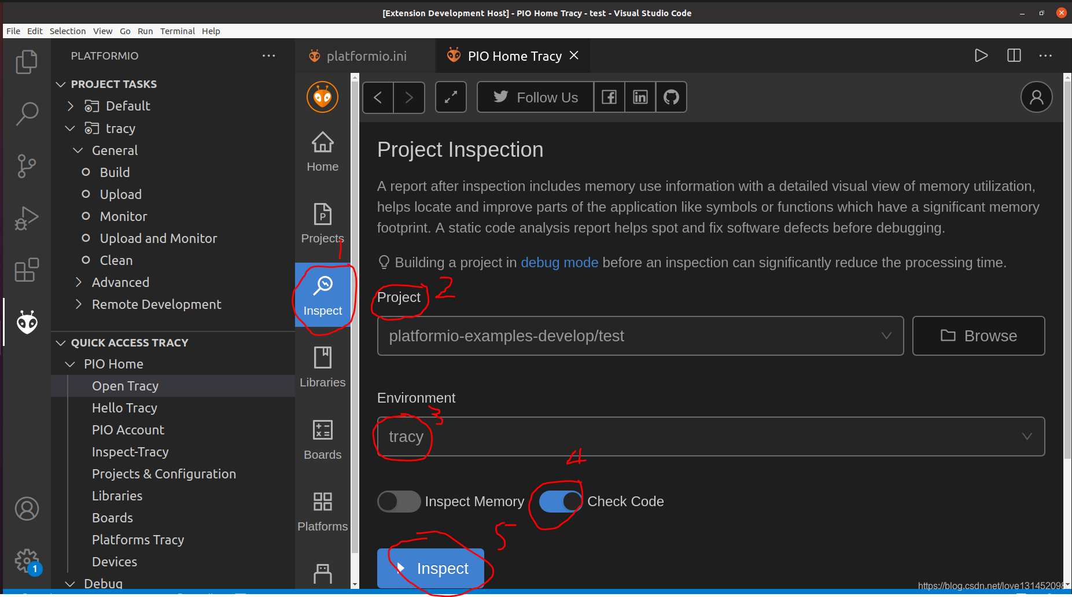Screen dimensions: 1072x597
Task: Select the PlatformIO alien icon in activity bar
Action: click(27, 322)
